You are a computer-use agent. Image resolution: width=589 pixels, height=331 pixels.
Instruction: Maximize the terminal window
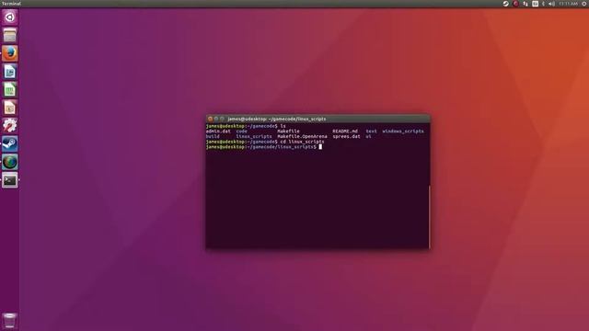[222, 119]
